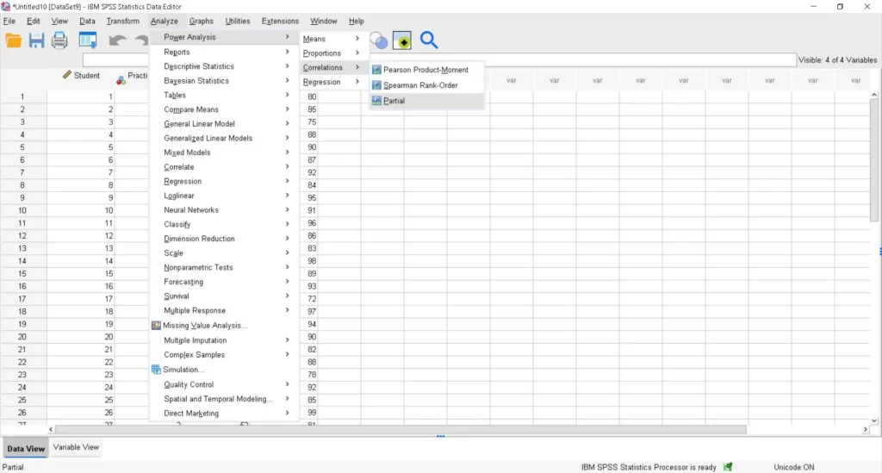Image resolution: width=882 pixels, height=473 pixels.
Task: Open the File menu
Action: point(9,21)
